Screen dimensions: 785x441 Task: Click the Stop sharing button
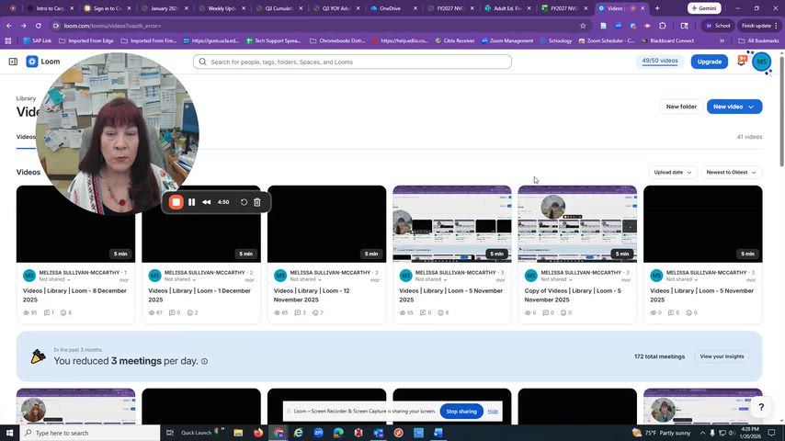[461, 412]
